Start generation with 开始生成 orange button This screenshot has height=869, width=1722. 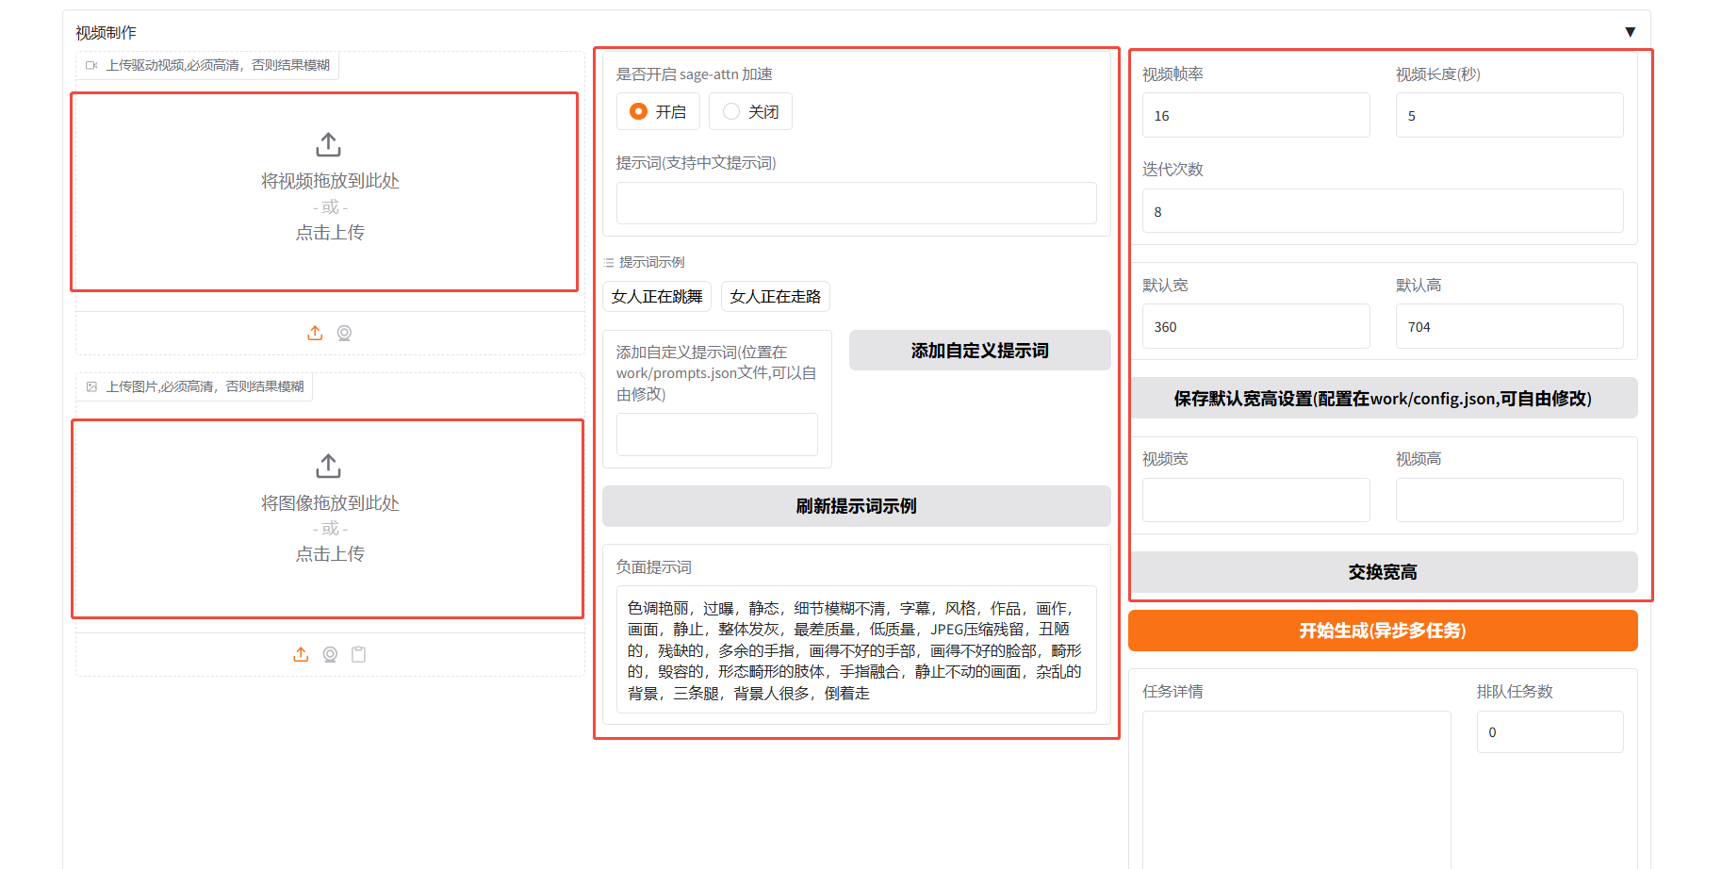[1382, 631]
